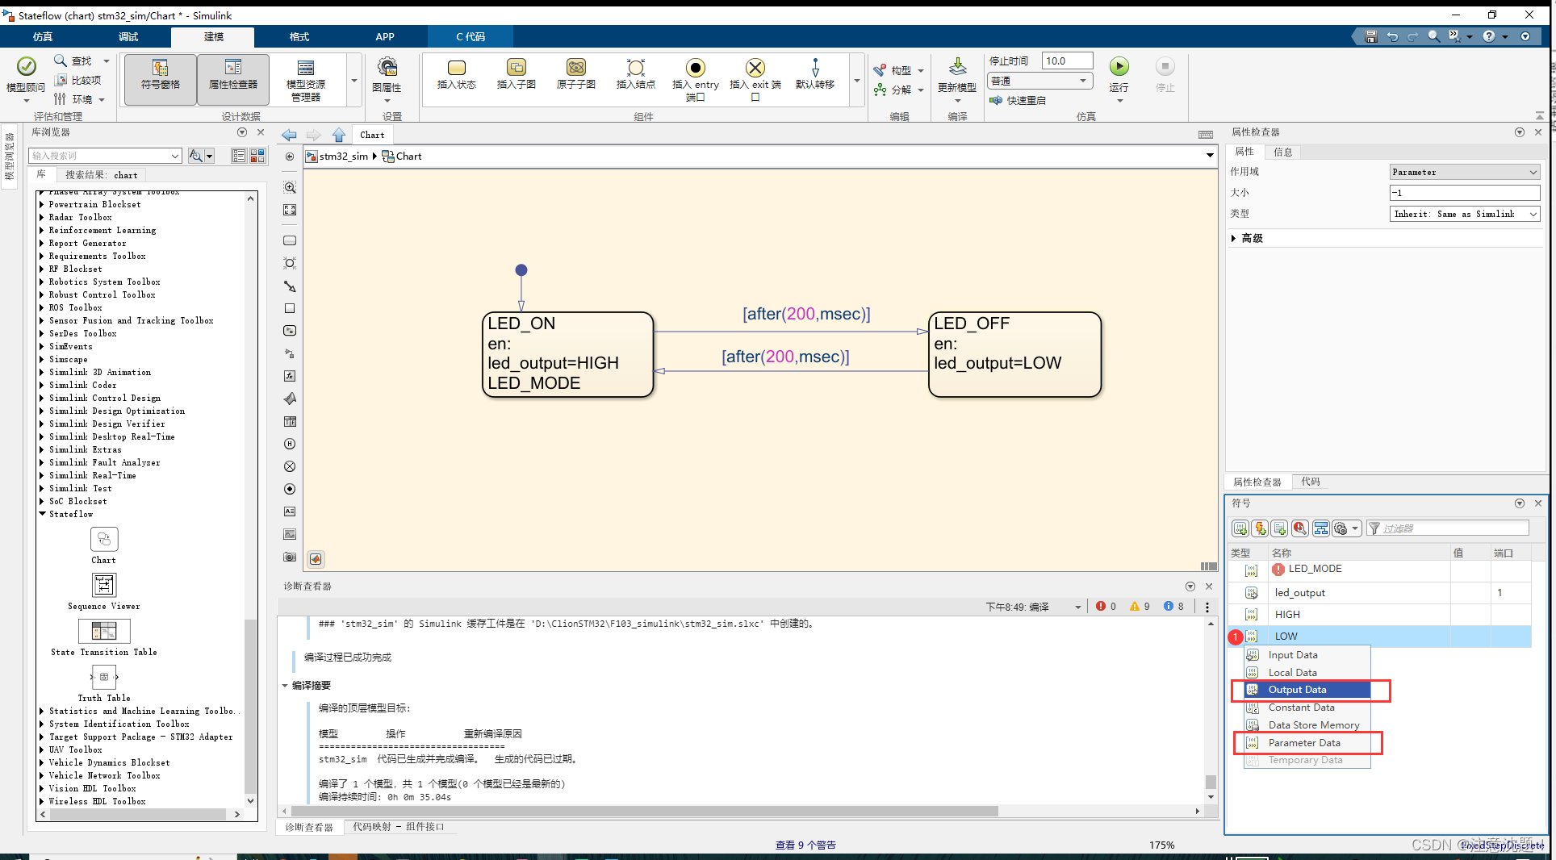Image resolution: width=1556 pixels, height=860 pixels.
Task: Expand the design data gallery arrow
Action: (353, 80)
